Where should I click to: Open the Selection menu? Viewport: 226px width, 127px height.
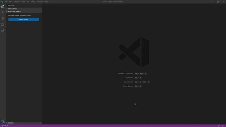[x=17, y=2]
